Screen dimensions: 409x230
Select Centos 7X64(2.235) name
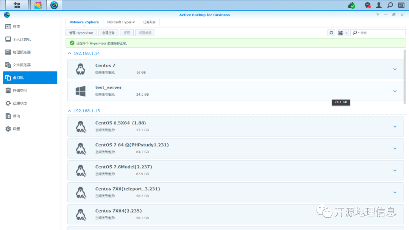[119, 211]
